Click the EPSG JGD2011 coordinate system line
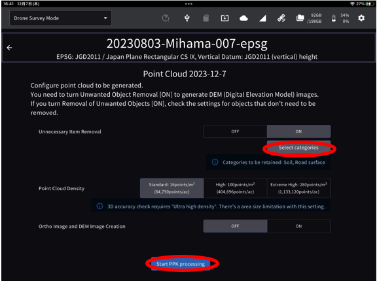 pos(187,57)
